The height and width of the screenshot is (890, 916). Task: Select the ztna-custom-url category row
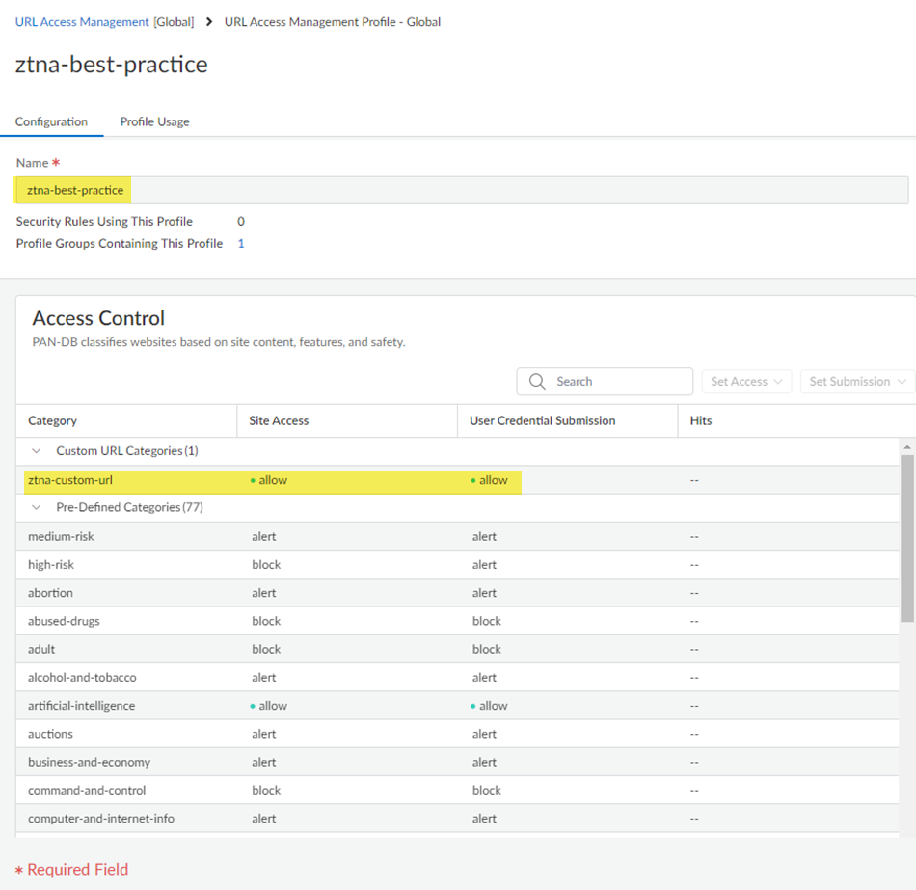[x=70, y=480]
